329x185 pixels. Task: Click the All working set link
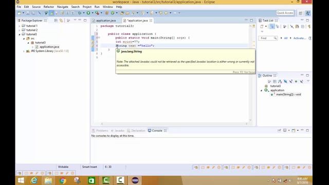click(x=286, y=38)
